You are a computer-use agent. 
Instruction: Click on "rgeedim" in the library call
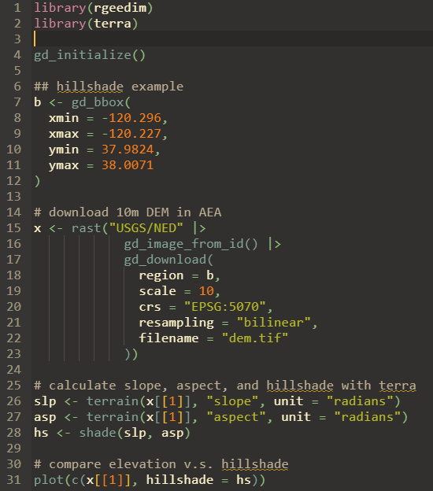[x=120, y=8]
